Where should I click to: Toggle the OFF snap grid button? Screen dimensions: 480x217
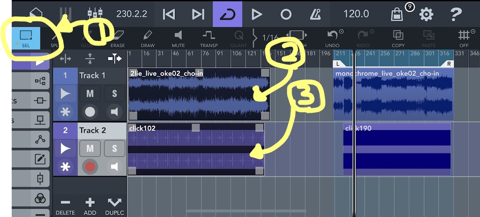coord(464,38)
